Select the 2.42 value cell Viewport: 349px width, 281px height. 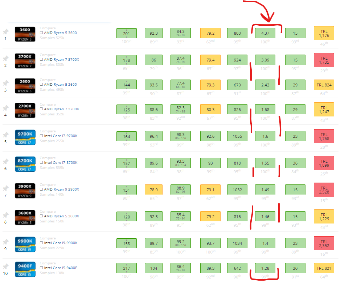click(265, 85)
